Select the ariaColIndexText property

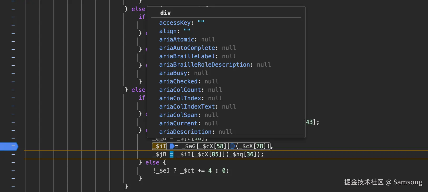point(197,106)
